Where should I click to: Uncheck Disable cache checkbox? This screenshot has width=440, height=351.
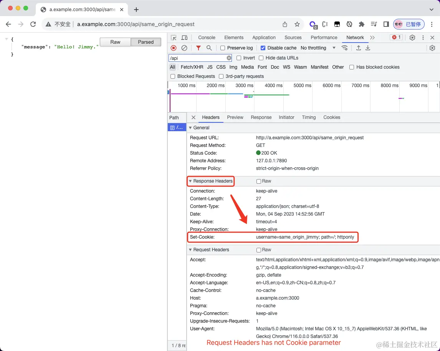pos(263,48)
